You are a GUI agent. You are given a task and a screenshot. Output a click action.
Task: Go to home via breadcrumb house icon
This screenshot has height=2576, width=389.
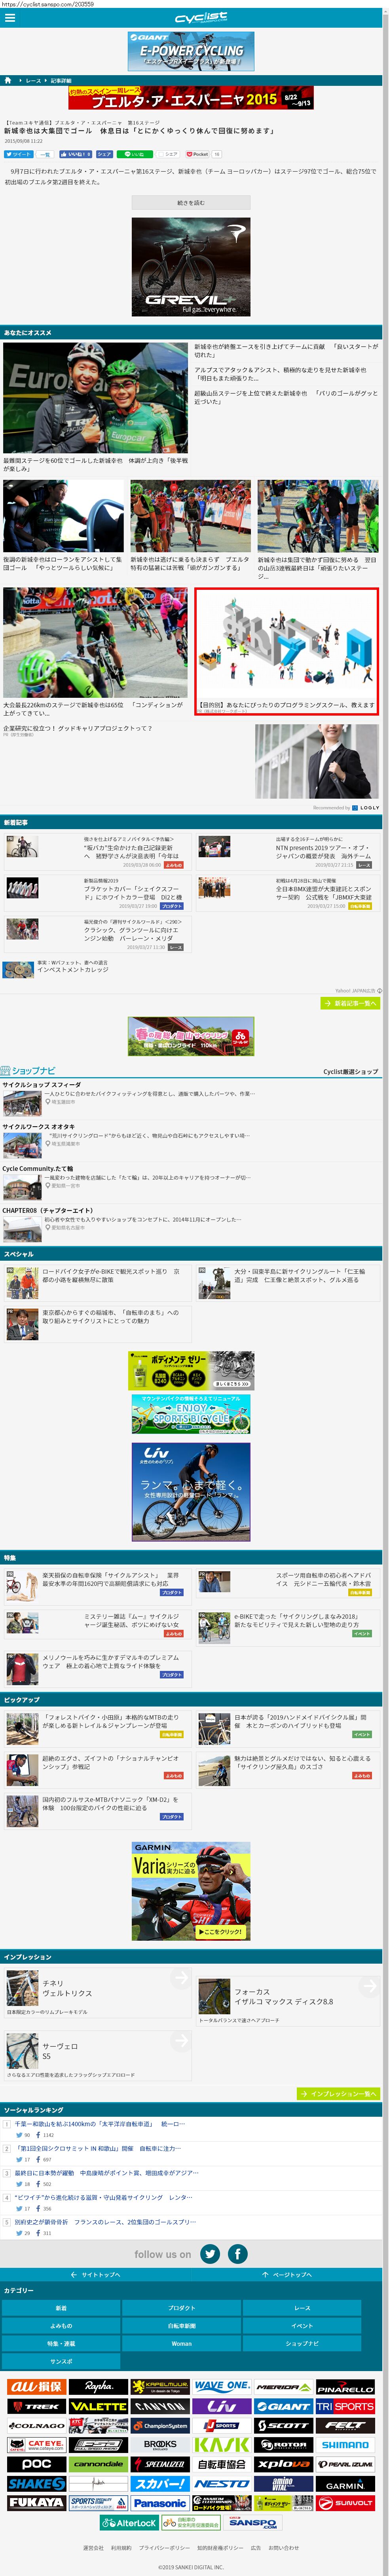click(x=8, y=80)
